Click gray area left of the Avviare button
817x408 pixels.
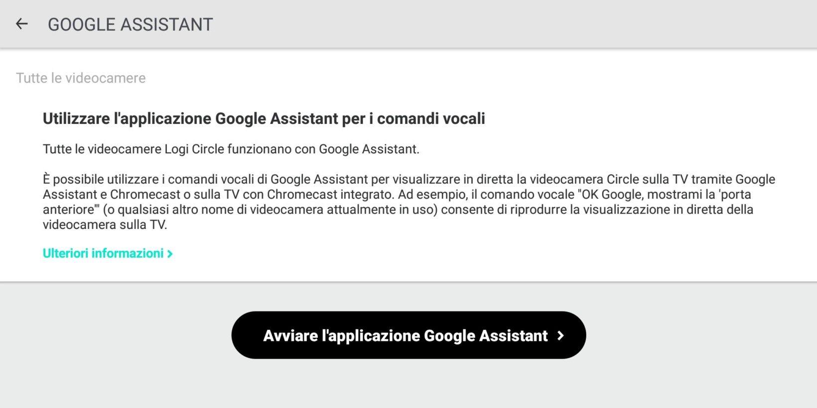click(115, 336)
